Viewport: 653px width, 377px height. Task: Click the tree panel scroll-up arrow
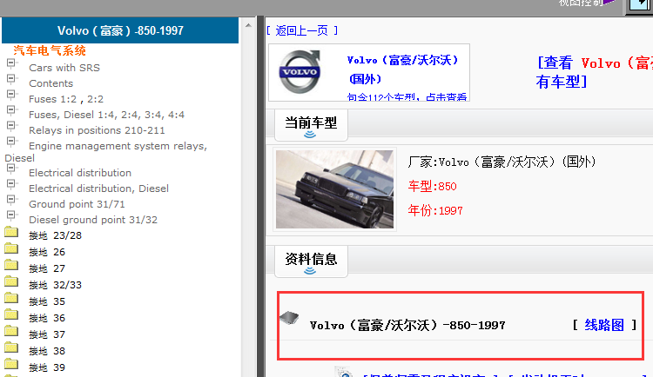(248, 25)
